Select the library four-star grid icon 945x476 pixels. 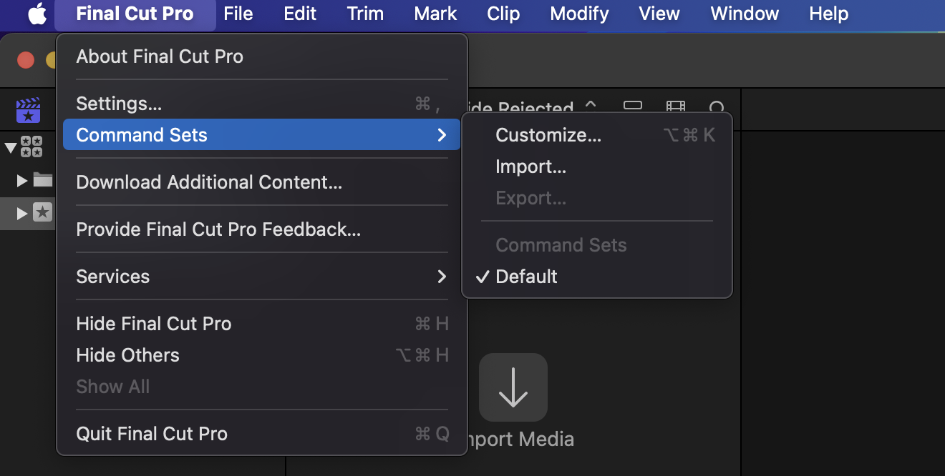pyautogui.click(x=31, y=147)
